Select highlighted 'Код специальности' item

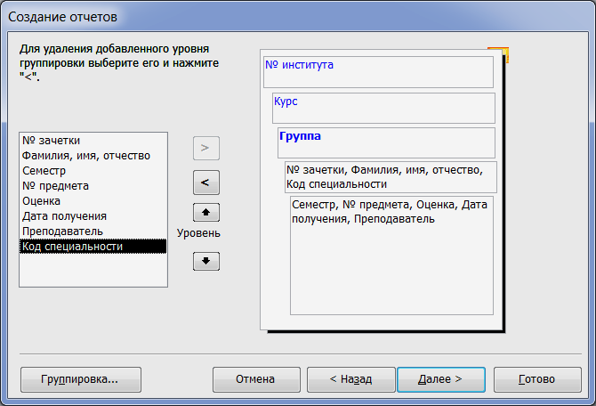click(x=93, y=247)
